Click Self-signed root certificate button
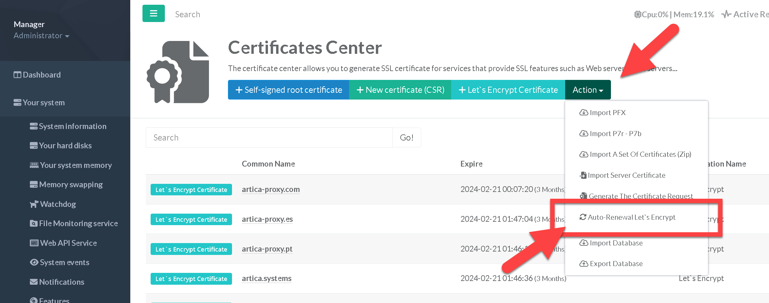 click(288, 90)
